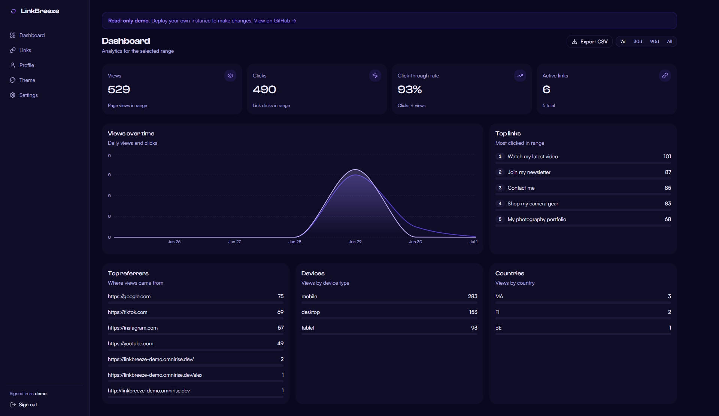719x416 pixels.
Task: Click the eye icon on Views card
Action: point(230,76)
